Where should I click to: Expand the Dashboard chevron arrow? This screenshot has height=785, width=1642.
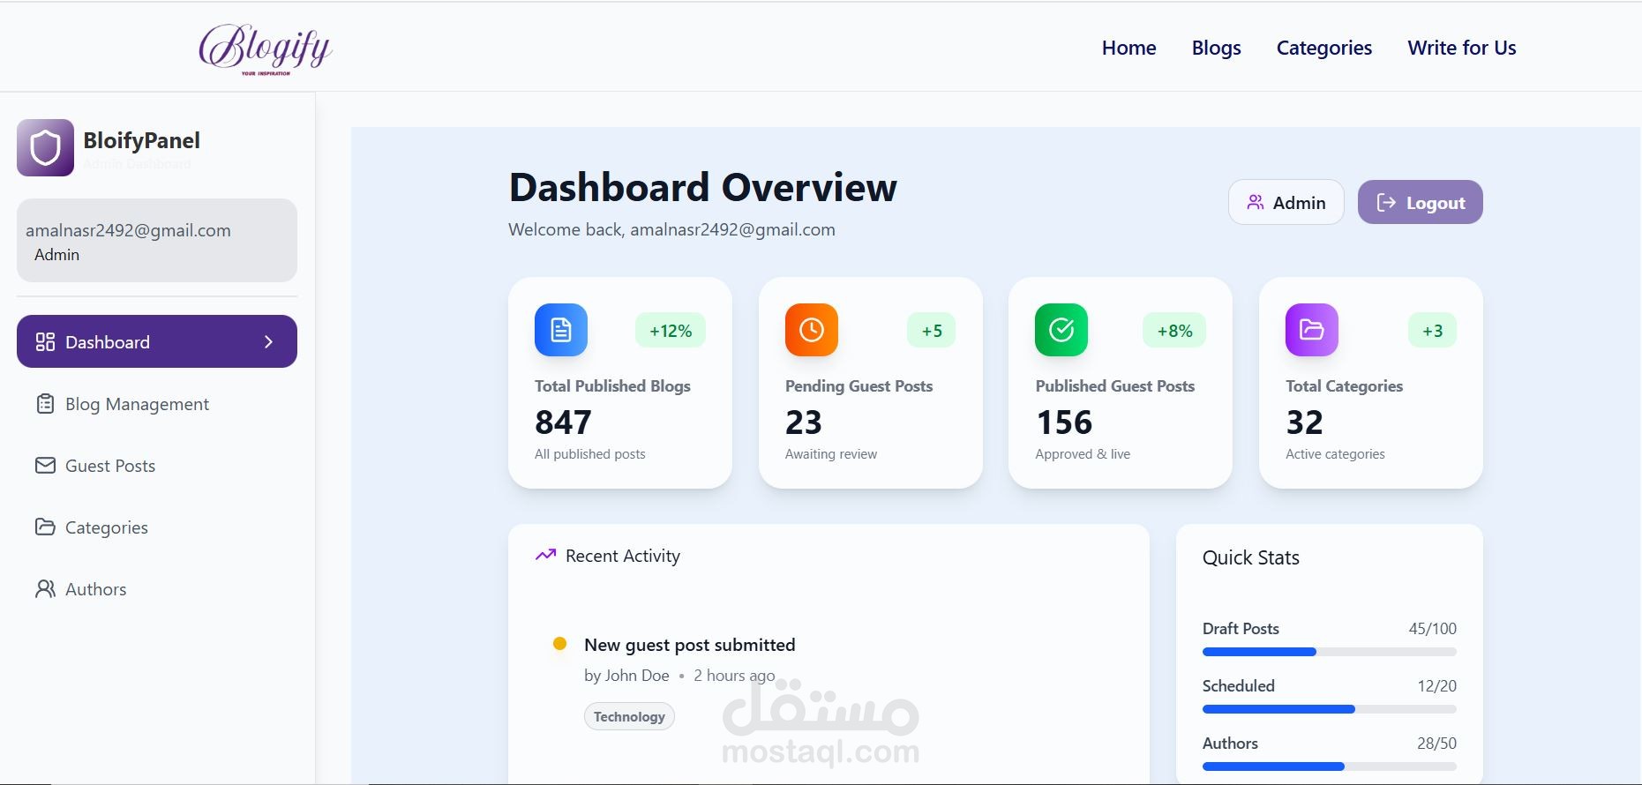(269, 342)
